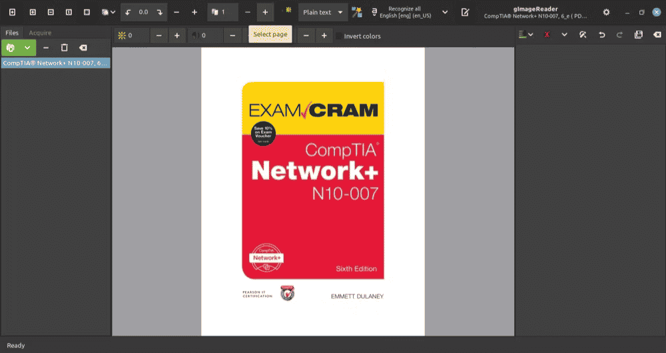Expand the strip line breaks options arrow

click(565, 35)
